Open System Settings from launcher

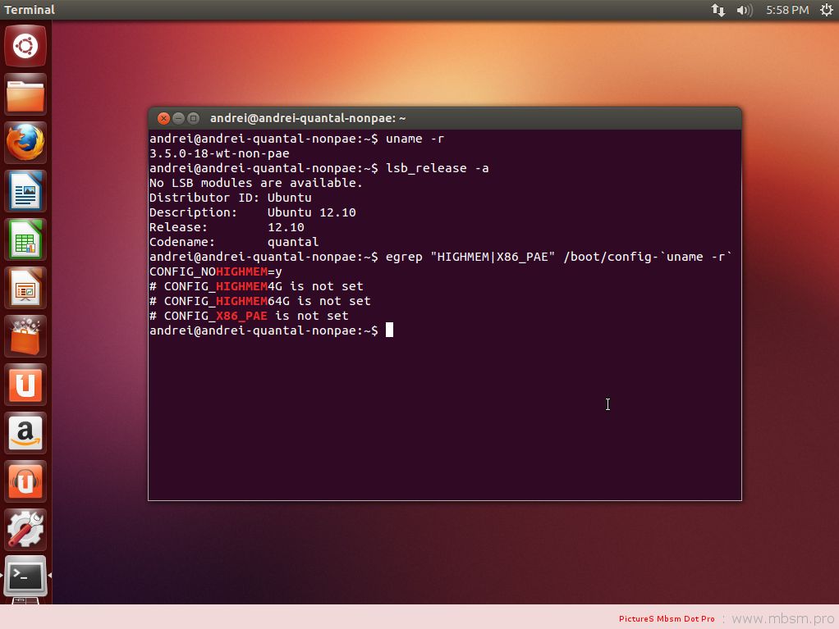[x=25, y=530]
